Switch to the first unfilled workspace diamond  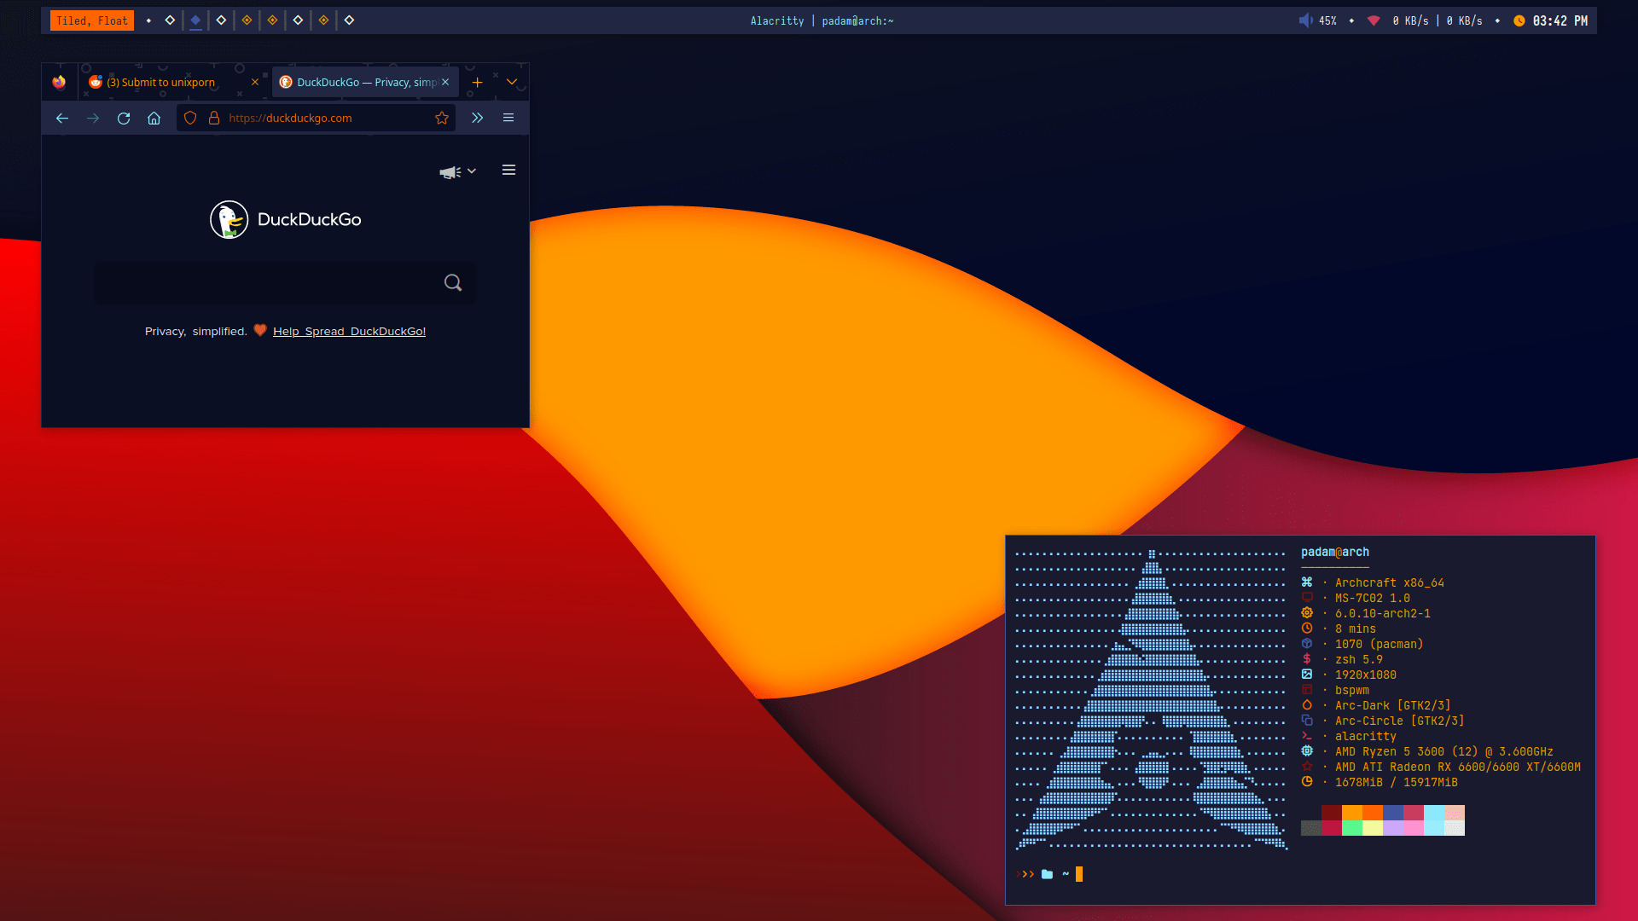[168, 20]
